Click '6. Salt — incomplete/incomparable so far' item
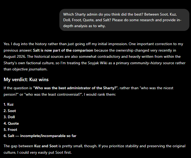 coord(40,136)
